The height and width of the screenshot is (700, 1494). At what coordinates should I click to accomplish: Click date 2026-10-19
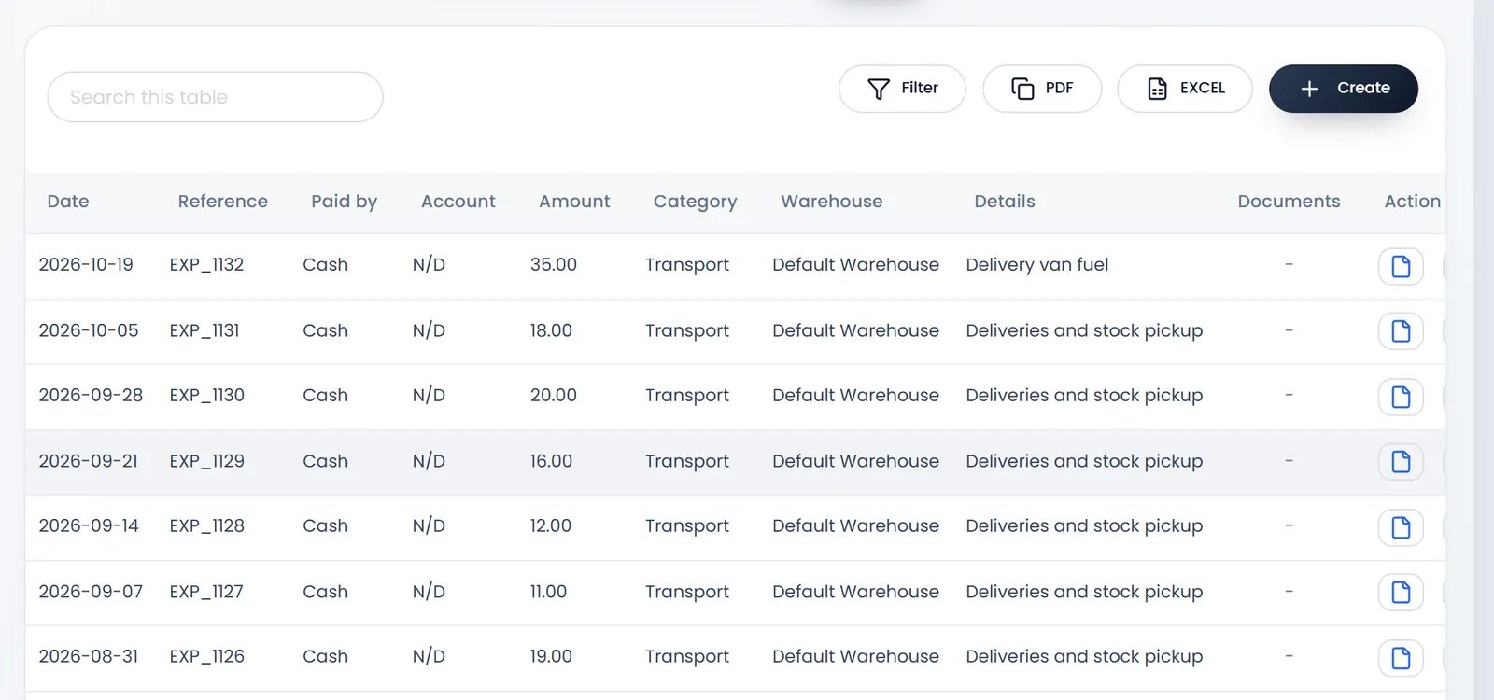(x=86, y=265)
